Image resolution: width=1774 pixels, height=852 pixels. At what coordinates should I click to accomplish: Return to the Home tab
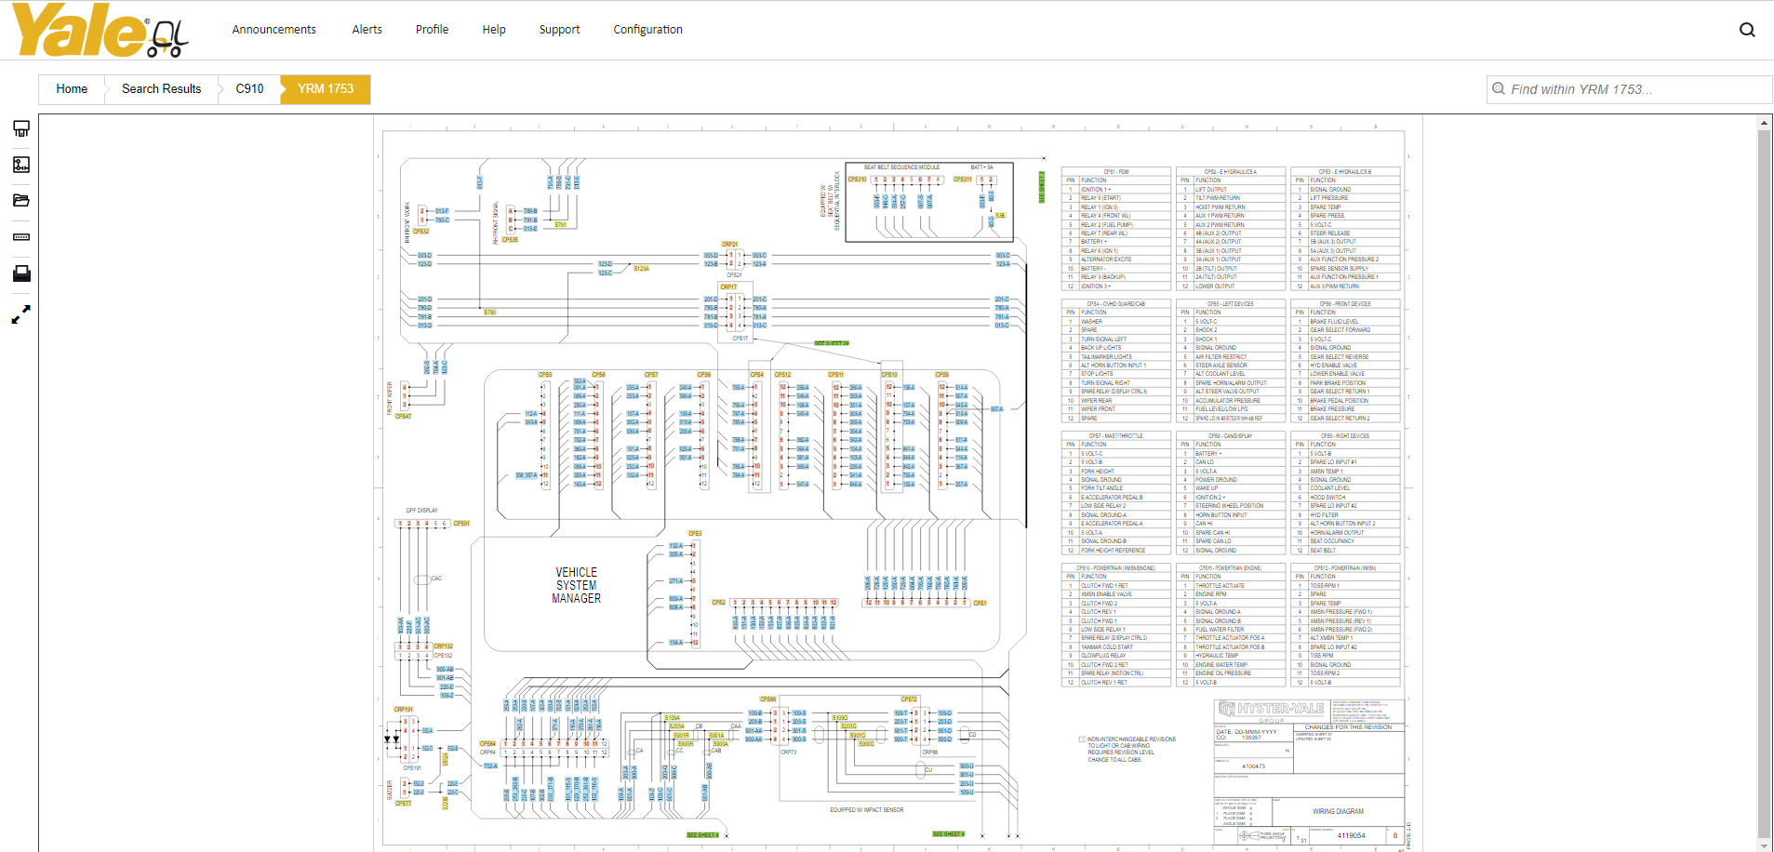72,88
